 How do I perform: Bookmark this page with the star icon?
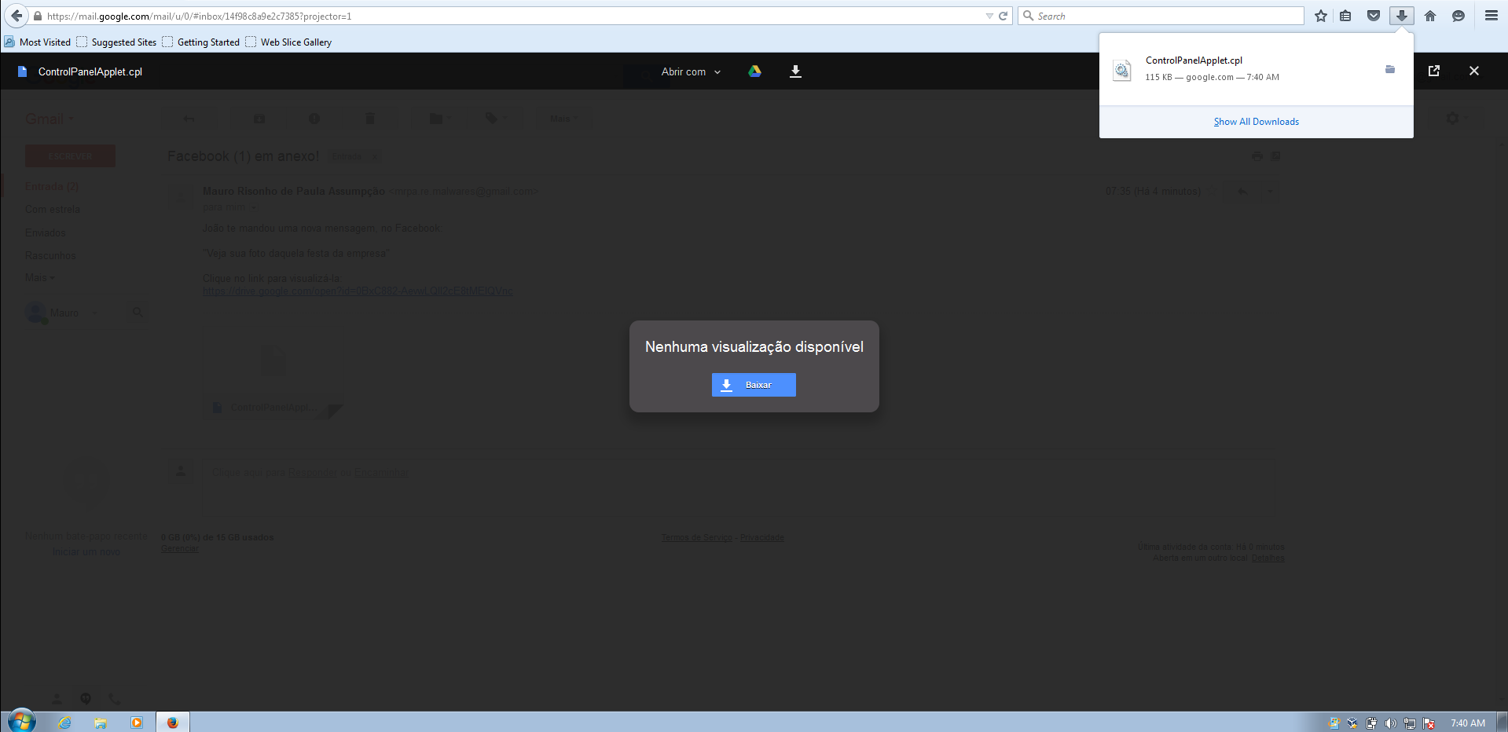[1321, 16]
